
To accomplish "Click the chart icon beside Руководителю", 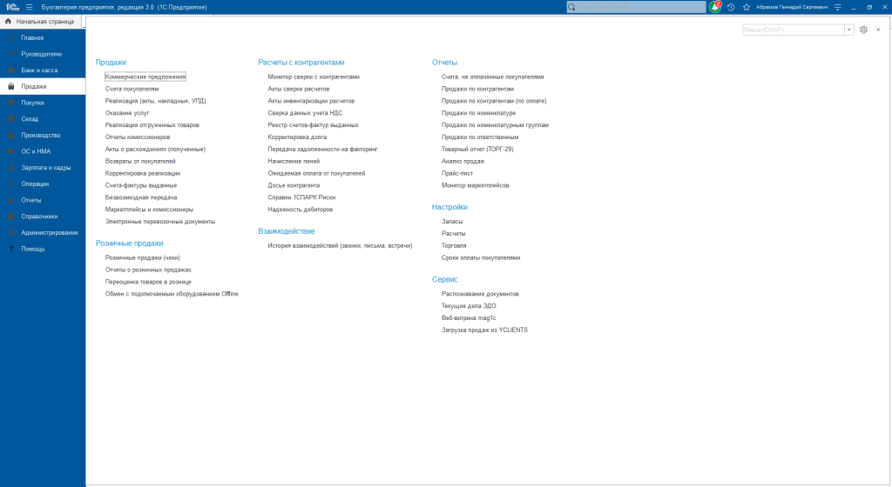I will coord(10,54).
